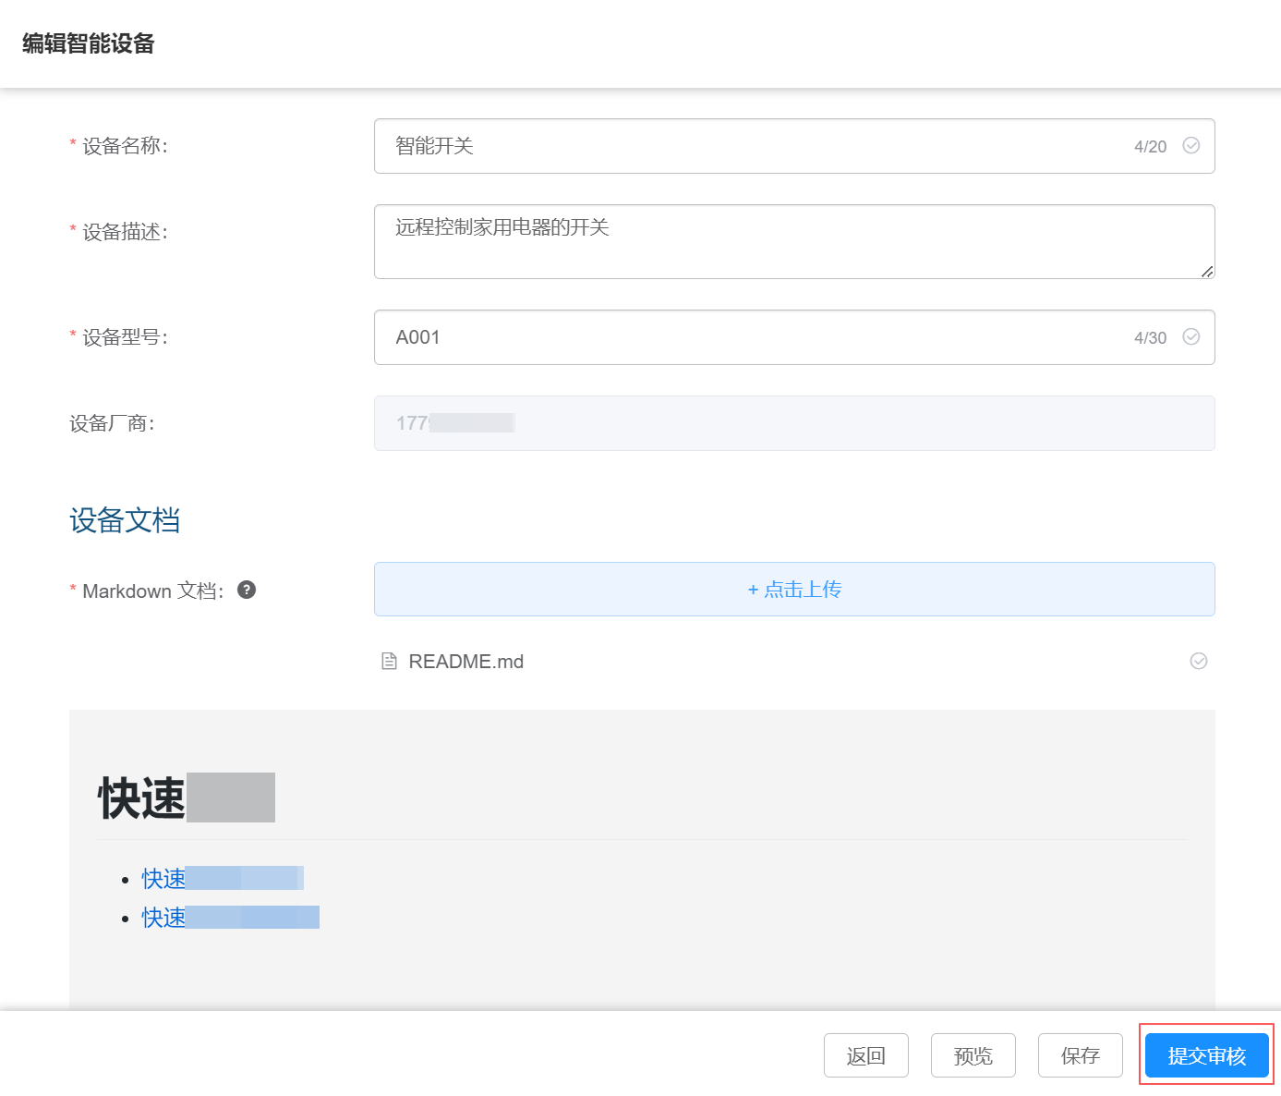Open the first 快速 link in preview
The height and width of the screenshot is (1096, 1281).
[x=223, y=878]
